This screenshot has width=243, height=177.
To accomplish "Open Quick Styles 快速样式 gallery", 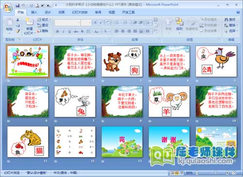I will point(192,25).
